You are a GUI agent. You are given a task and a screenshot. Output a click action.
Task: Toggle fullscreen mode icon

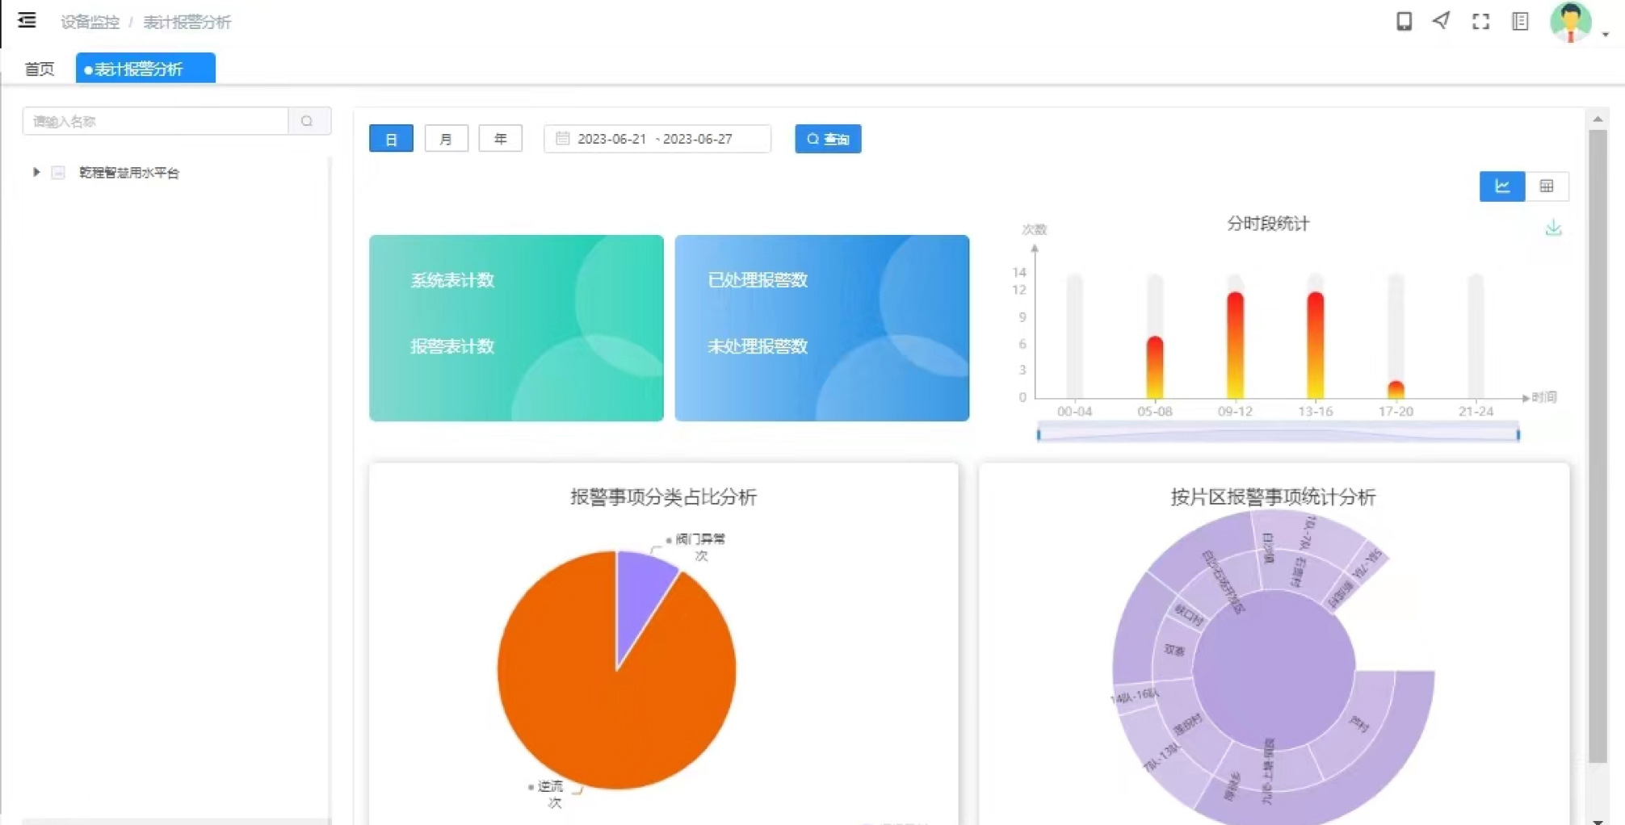(x=1480, y=22)
